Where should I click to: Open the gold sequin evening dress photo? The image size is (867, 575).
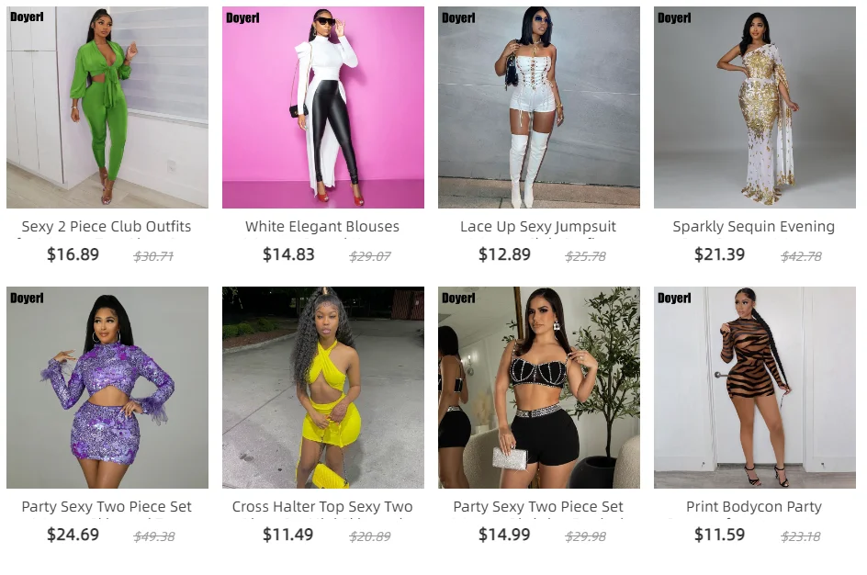[755, 107]
